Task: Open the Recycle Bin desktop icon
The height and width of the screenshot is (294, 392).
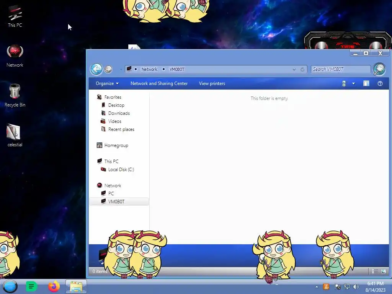Action: [15, 95]
